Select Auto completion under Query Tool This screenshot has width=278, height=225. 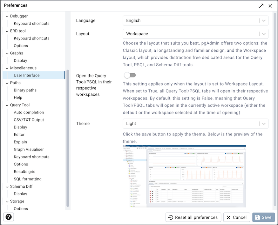click(29, 112)
